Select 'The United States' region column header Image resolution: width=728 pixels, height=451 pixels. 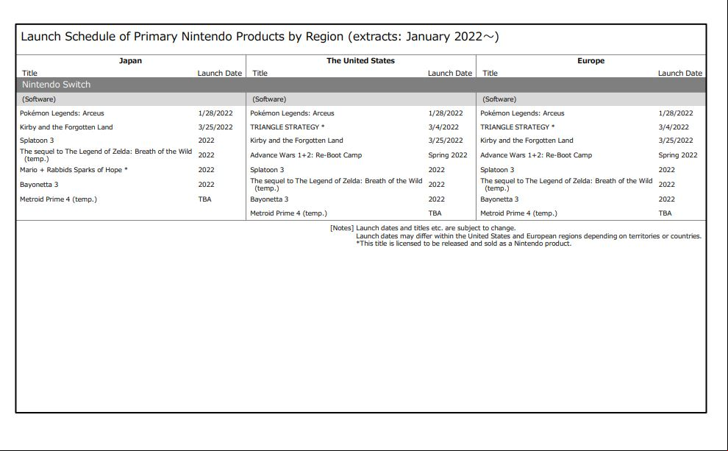(360, 61)
